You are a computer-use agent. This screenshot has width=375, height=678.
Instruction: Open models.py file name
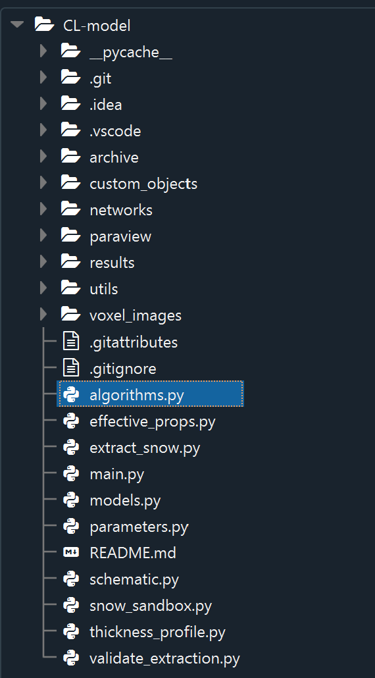coord(125,501)
